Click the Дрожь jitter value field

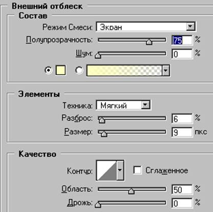point(182,203)
